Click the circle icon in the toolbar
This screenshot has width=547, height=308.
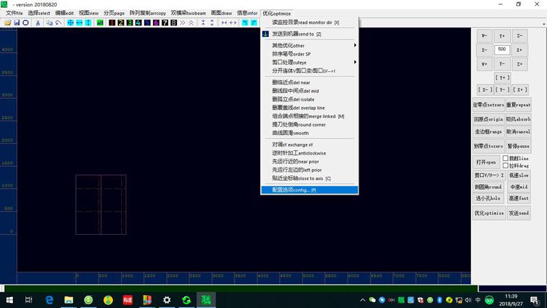click(25, 23)
